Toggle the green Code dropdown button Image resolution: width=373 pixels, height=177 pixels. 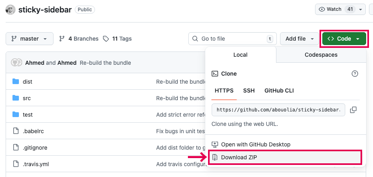coord(344,39)
